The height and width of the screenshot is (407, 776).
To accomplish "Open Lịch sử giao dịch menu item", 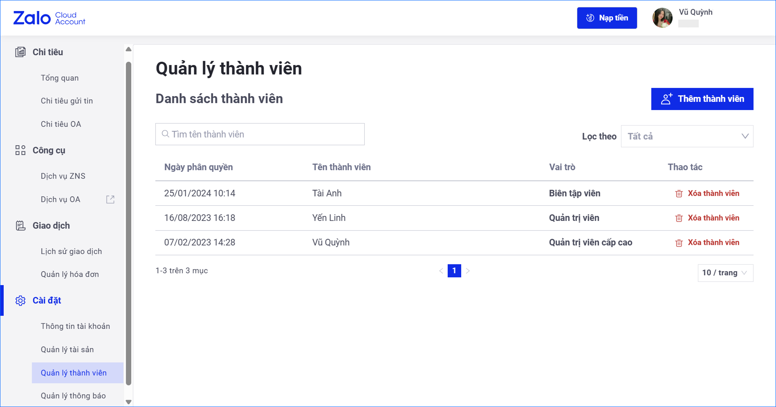I will click(x=71, y=251).
